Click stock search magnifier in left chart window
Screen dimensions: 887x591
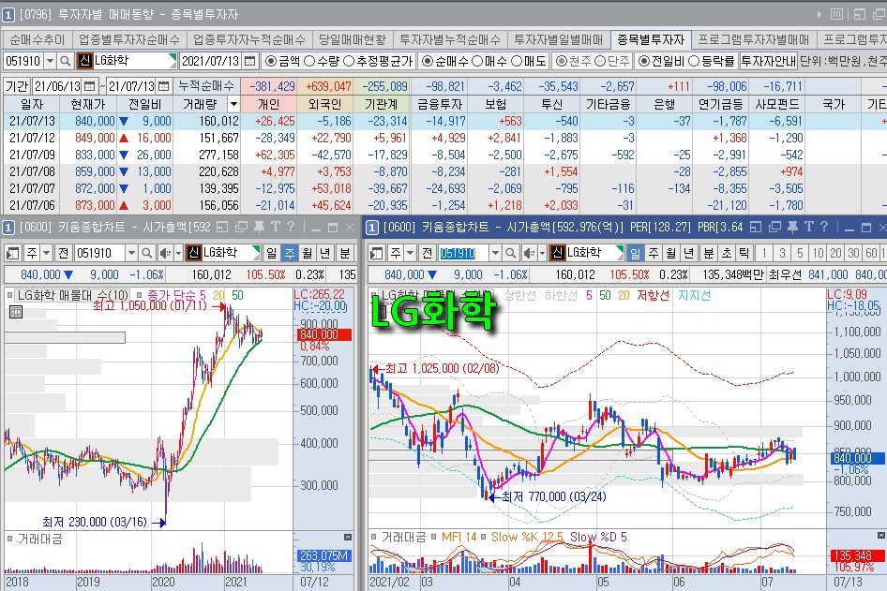pos(146,253)
